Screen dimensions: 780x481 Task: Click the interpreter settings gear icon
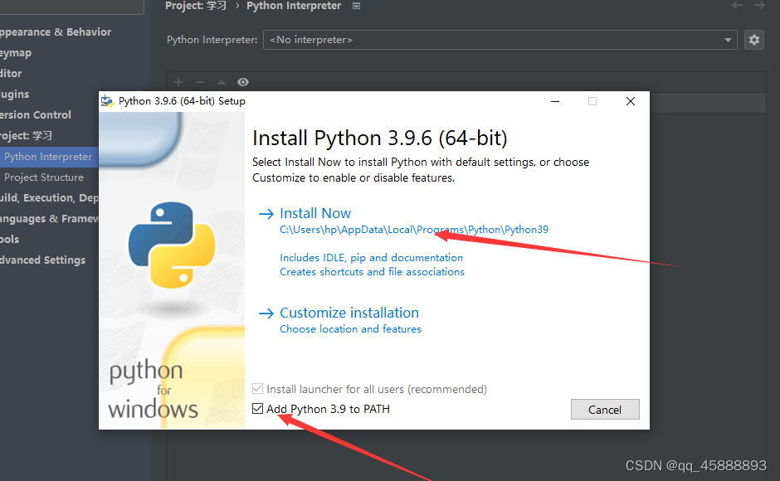tap(754, 40)
